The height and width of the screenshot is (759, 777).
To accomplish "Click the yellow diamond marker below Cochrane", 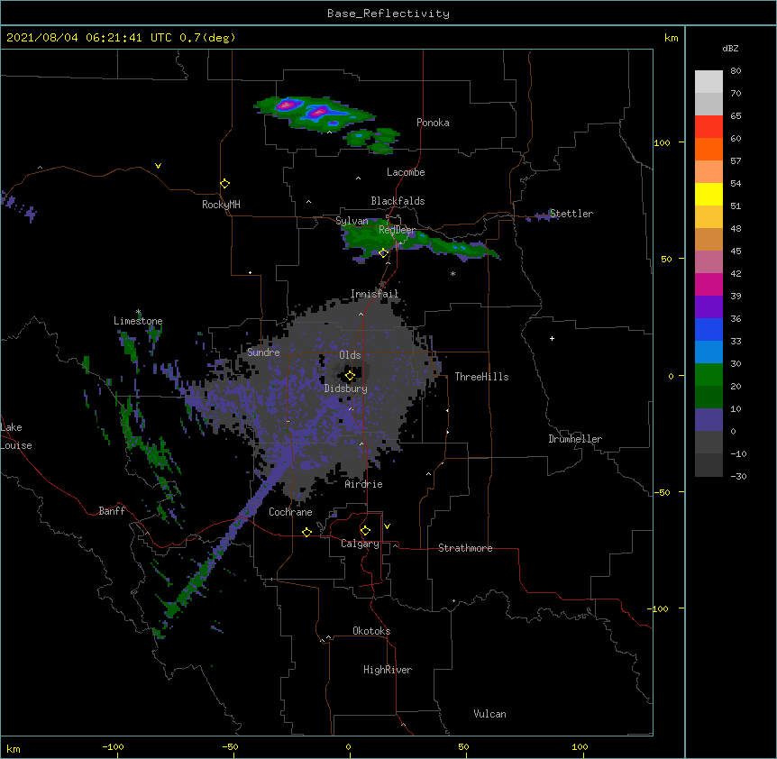I will click(x=306, y=532).
